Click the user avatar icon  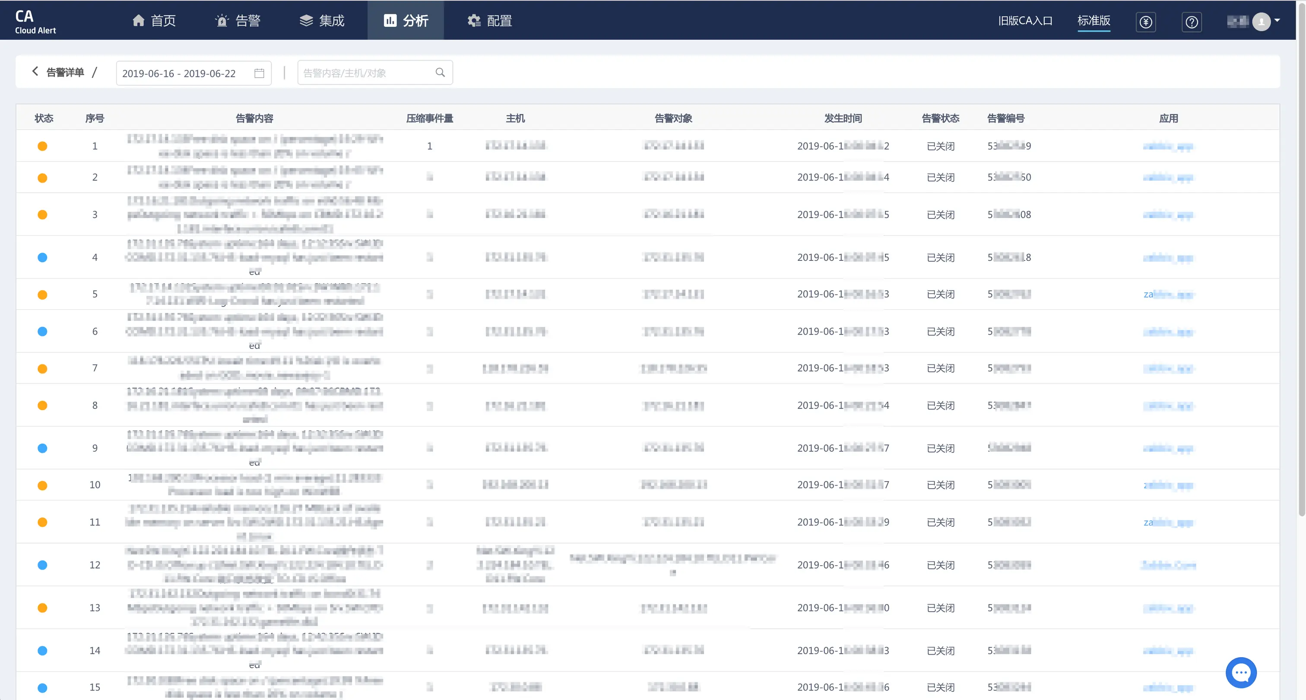(x=1261, y=21)
